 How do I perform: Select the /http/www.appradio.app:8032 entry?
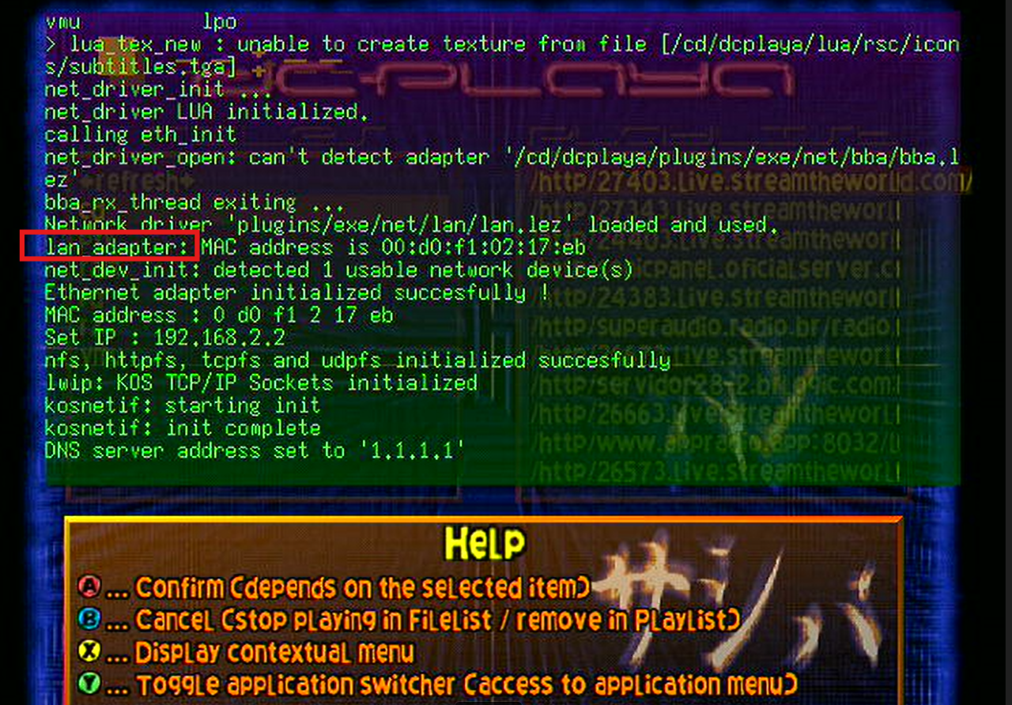click(715, 443)
